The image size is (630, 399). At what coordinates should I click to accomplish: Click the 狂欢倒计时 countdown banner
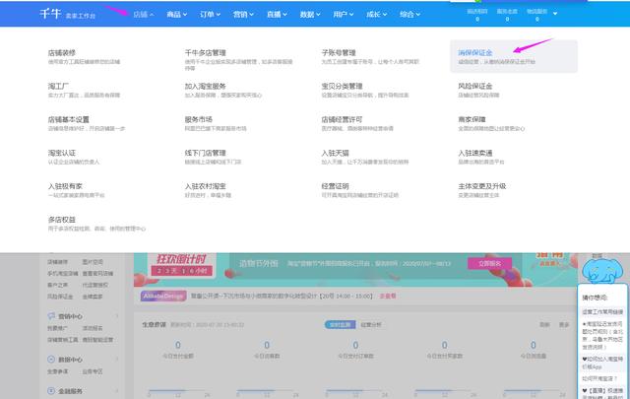(x=181, y=264)
